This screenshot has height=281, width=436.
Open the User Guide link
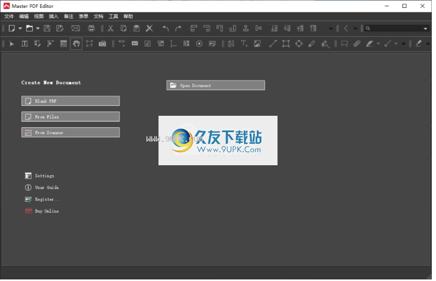tap(42, 188)
